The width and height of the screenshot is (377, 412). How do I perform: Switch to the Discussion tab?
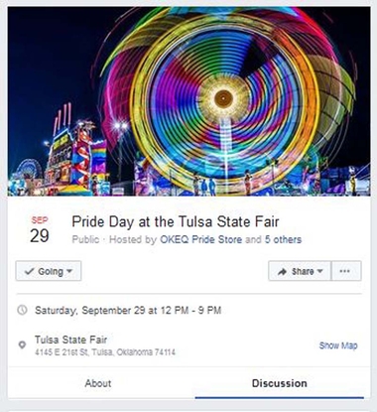click(280, 383)
